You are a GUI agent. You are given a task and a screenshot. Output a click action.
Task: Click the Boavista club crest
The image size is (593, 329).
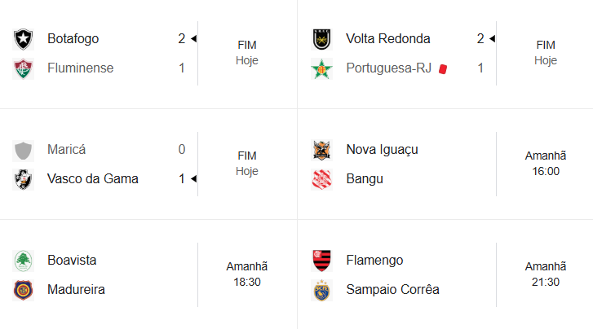23,261
